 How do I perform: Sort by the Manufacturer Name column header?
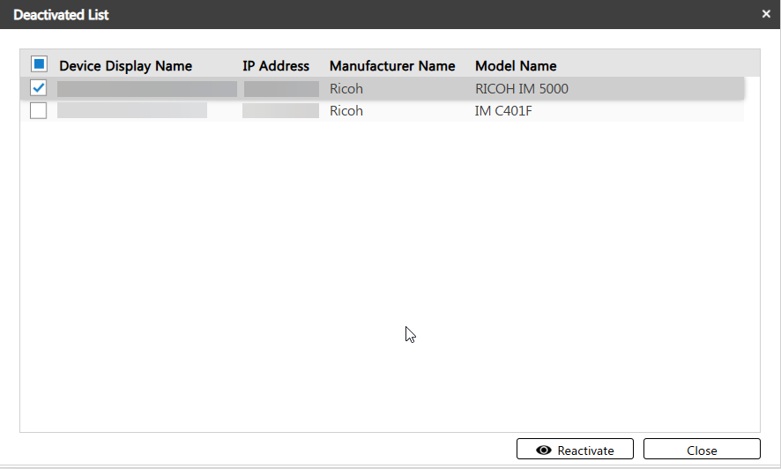coord(392,66)
